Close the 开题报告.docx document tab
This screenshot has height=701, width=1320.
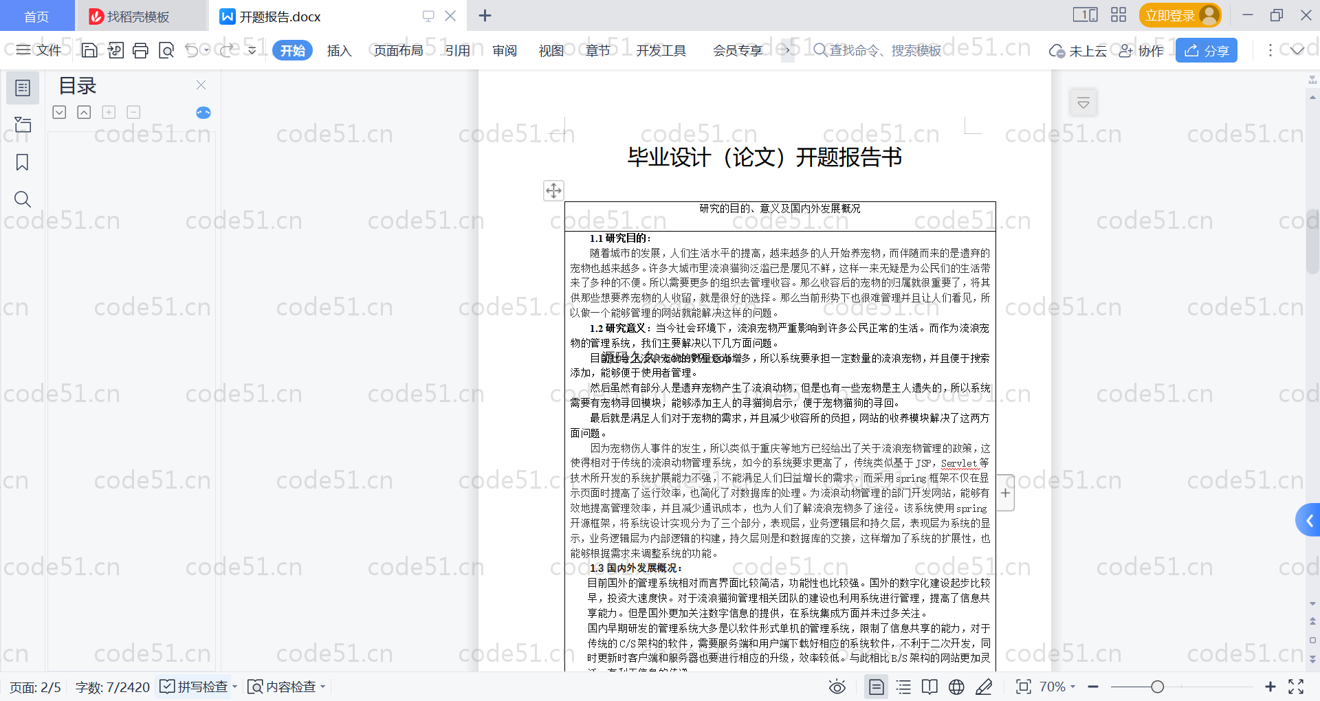point(450,16)
